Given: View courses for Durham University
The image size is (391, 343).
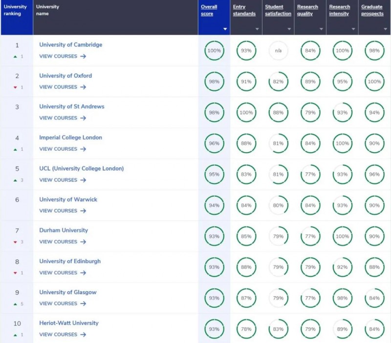Looking at the screenshot, I should tap(63, 242).
